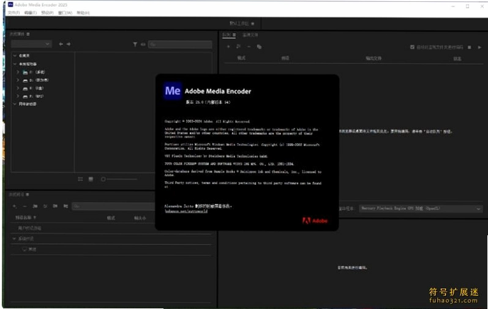The height and width of the screenshot is (309, 488).
Task: Sort by the Preset Name column
Action: tap(26, 218)
